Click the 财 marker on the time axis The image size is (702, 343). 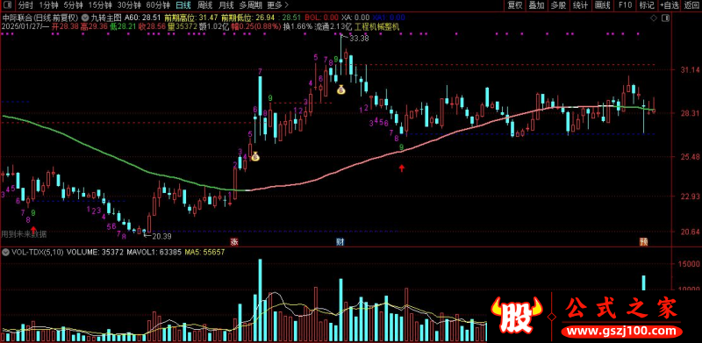340,242
